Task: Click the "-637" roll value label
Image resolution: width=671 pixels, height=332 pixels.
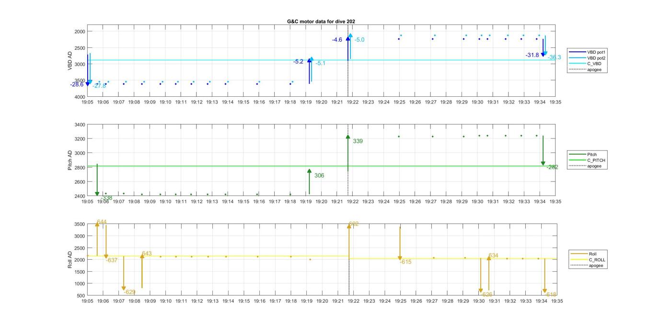Action: (x=112, y=260)
